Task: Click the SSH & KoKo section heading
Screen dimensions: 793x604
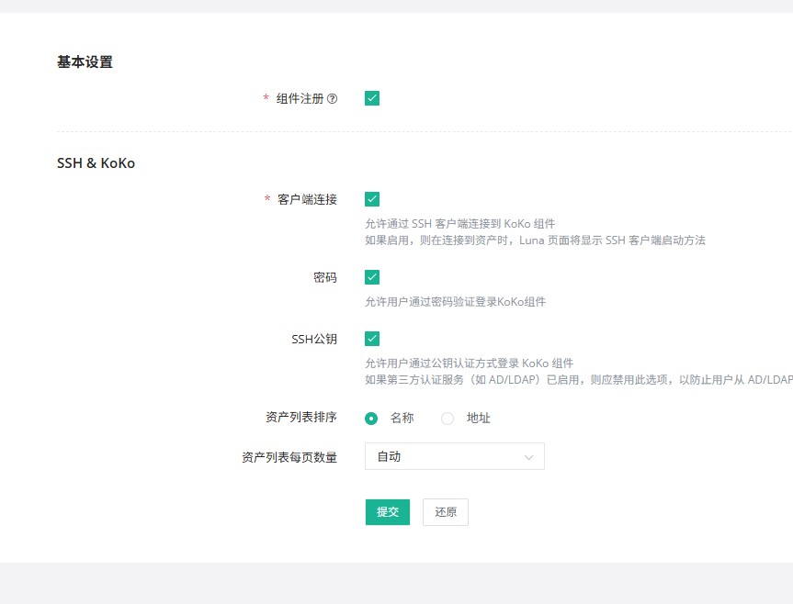Action: [x=96, y=163]
